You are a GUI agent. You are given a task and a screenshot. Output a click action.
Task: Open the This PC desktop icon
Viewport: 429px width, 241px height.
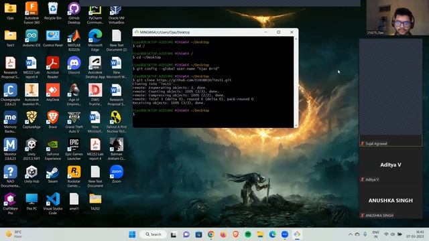coord(32,201)
